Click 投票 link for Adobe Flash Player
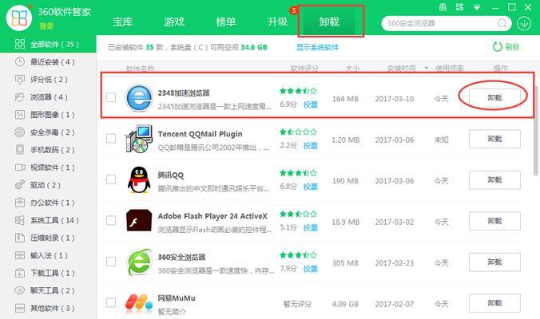The image size is (540, 319). pos(310,227)
